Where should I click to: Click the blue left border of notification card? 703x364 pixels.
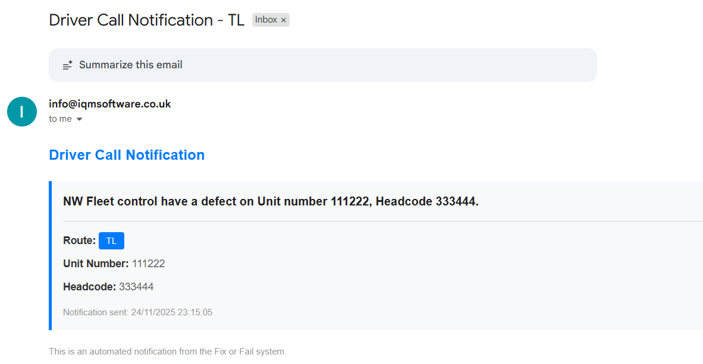[51, 255]
